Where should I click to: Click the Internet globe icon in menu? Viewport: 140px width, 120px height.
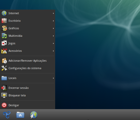tap(4, 13)
